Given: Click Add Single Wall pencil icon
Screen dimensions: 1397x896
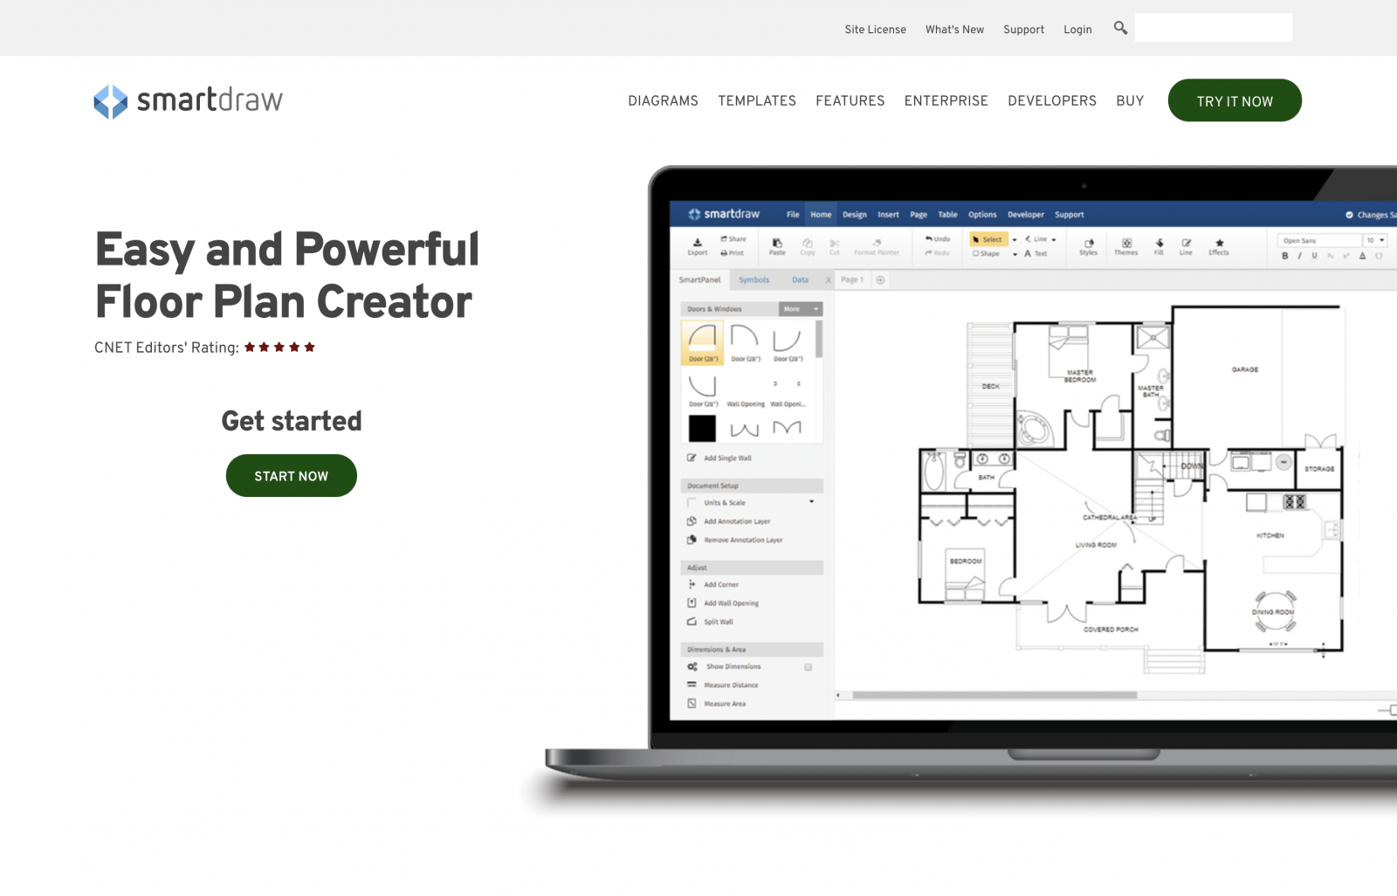Looking at the screenshot, I should pos(692,458).
